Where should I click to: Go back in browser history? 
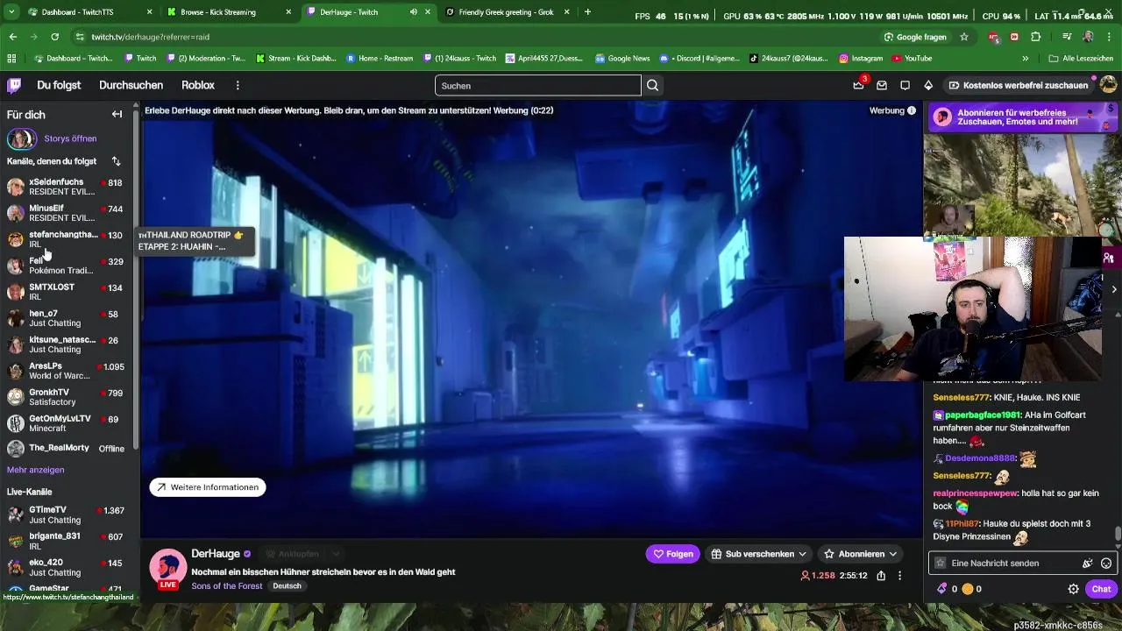12,37
